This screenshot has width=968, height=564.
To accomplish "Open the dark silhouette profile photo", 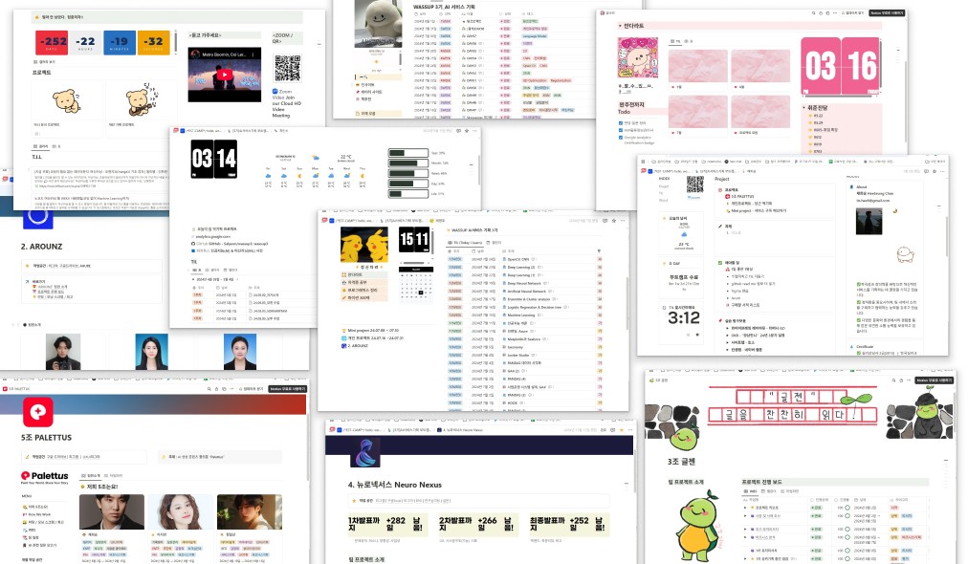I will (869, 221).
